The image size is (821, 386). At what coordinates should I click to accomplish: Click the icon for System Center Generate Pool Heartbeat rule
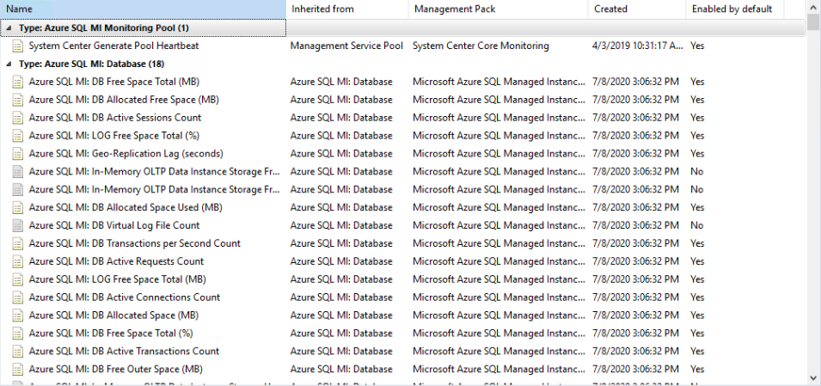pos(18,46)
